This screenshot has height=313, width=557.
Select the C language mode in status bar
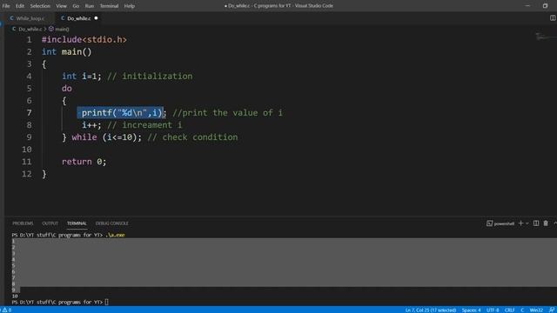522,310
